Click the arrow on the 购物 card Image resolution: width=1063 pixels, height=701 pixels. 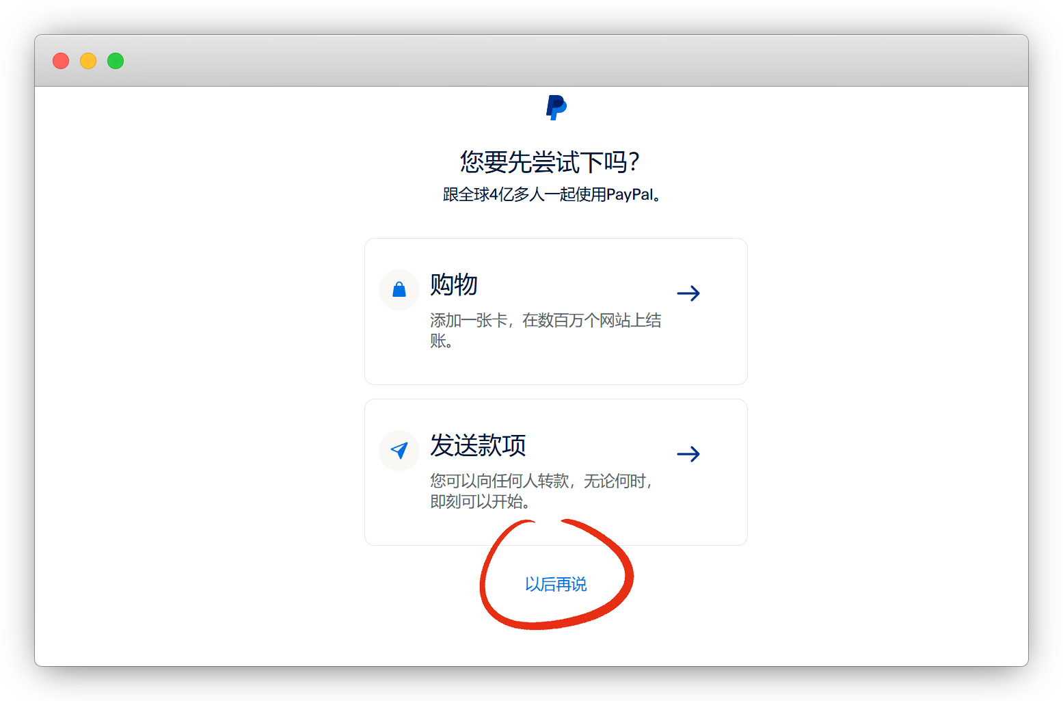688,293
